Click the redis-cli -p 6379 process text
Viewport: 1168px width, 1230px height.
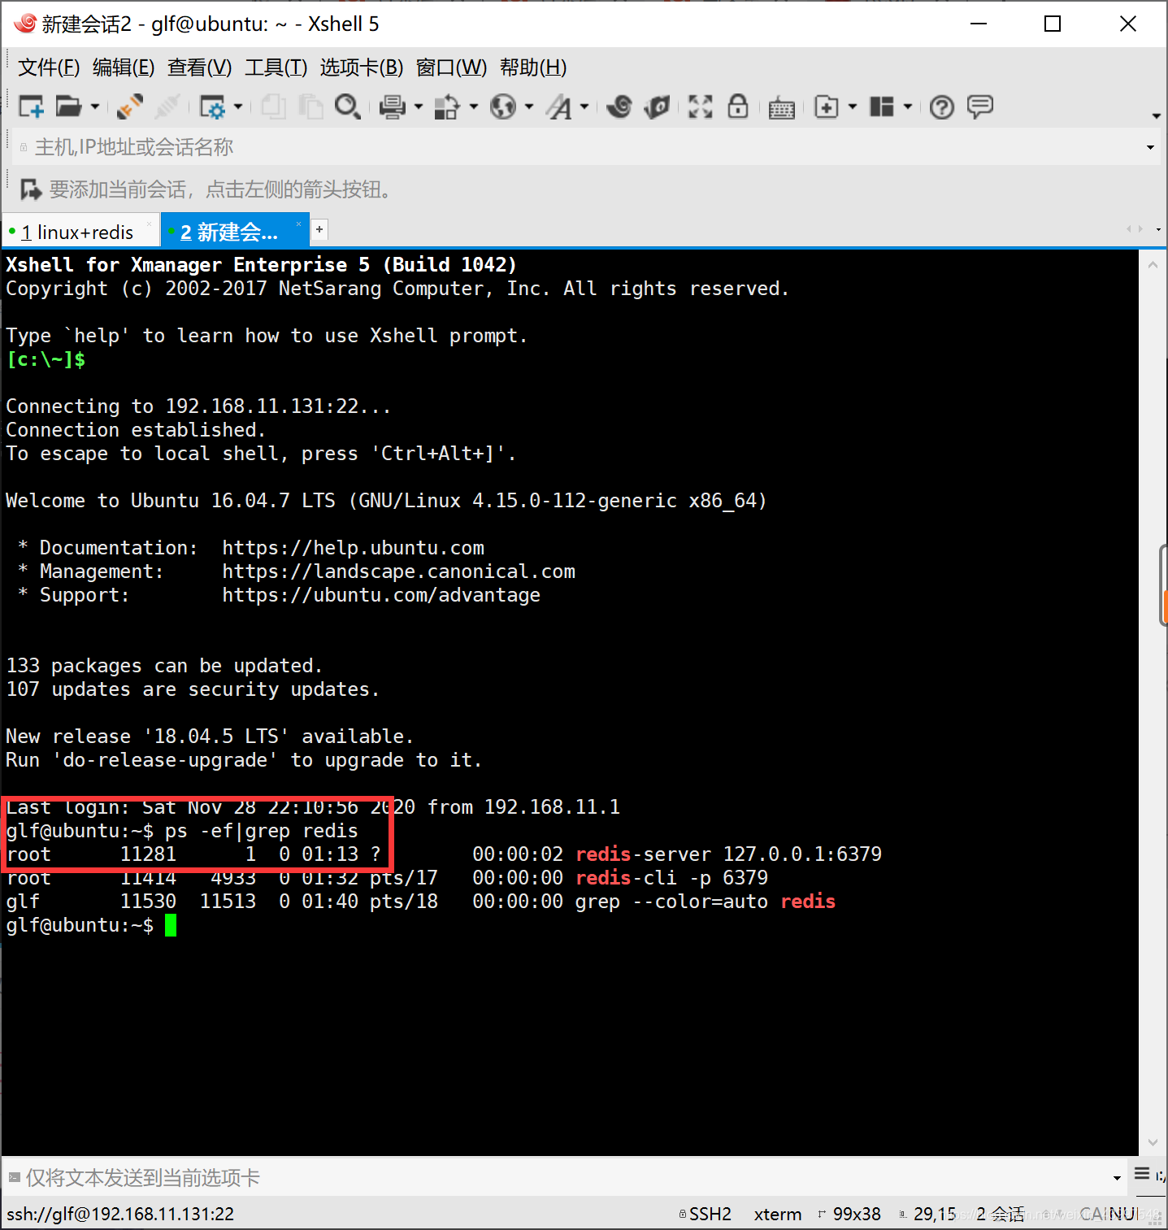tap(671, 878)
